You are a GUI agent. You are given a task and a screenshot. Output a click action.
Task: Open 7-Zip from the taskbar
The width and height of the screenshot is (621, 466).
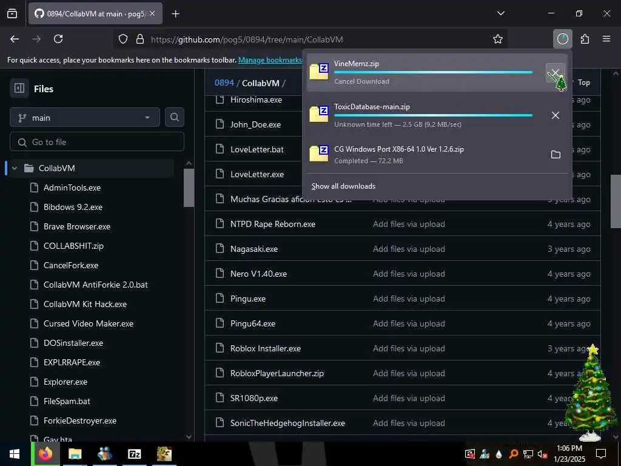(x=134, y=454)
